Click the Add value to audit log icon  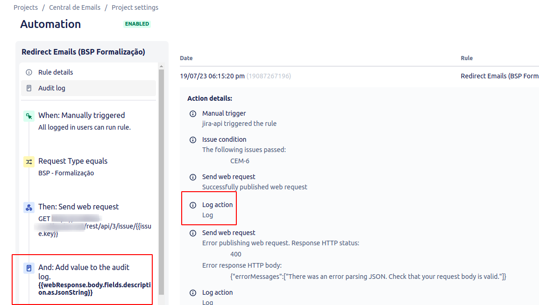(29, 268)
